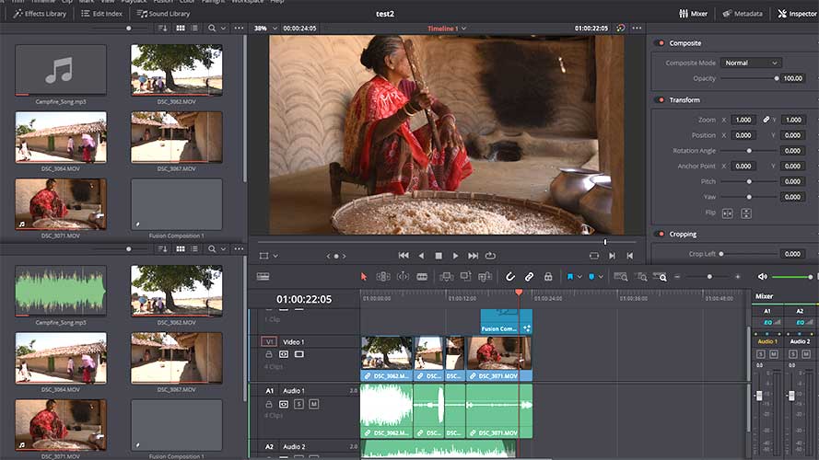The image size is (819, 460).
Task: Select the arrow Selection mode tool
Action: point(364,276)
